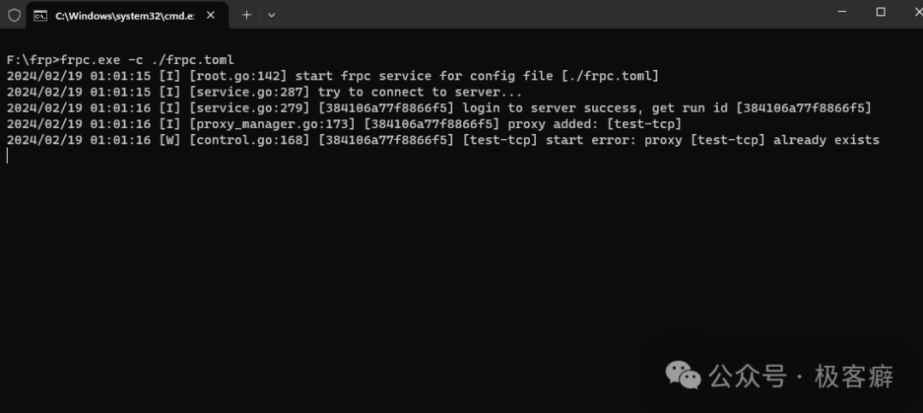Screen dimensions: 923x413
Task: Click the admin shield icon in title bar
Action: tap(14, 15)
